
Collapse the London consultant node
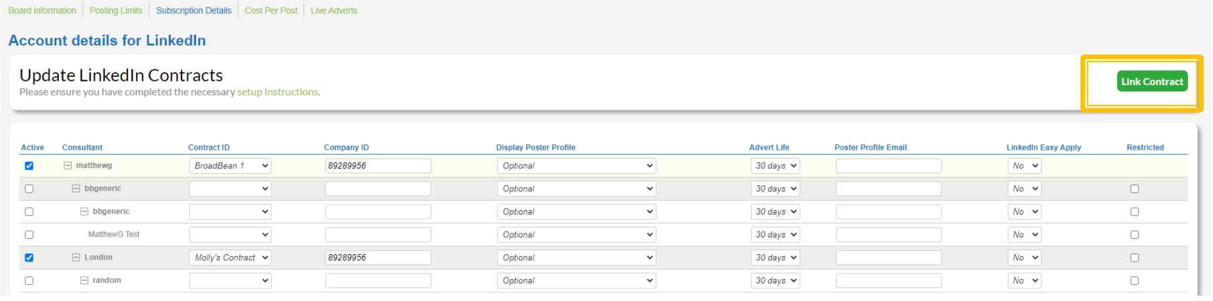click(x=76, y=258)
